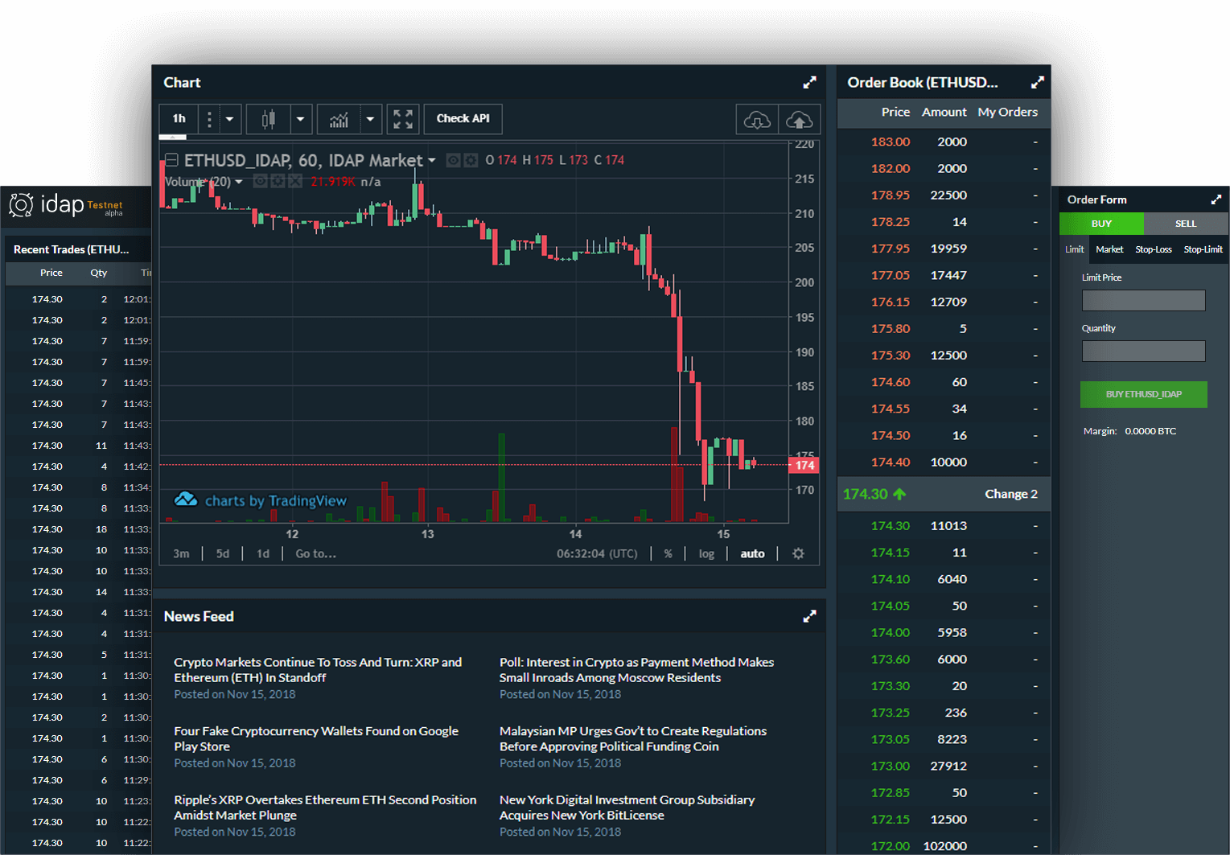
Task: Click the 172.00 bid price
Action: pos(890,846)
